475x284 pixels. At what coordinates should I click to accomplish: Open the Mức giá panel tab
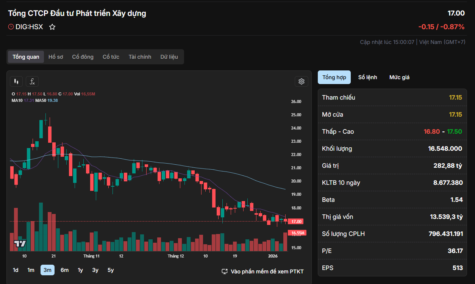[x=399, y=77]
